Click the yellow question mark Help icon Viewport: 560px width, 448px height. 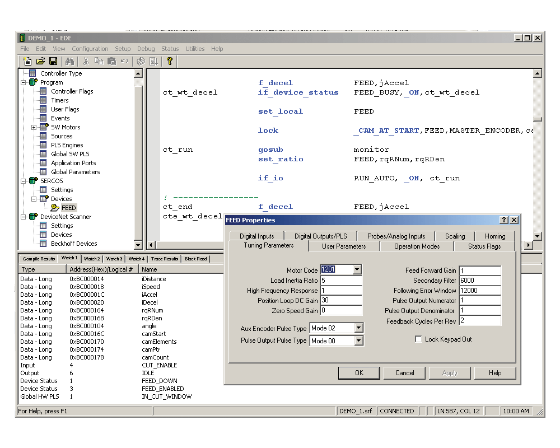tap(170, 61)
